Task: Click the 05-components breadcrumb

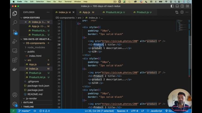Action: click(65, 18)
